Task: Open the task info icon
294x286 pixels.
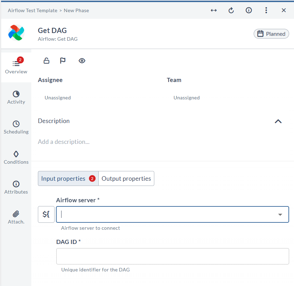Action: tap(249, 10)
